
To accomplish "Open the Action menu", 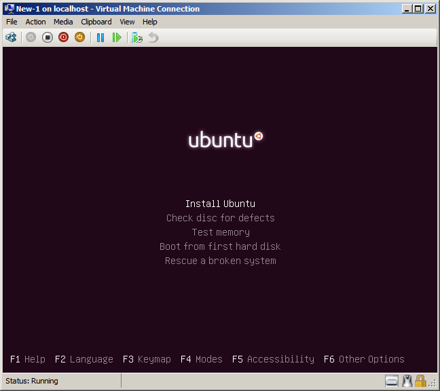I will [x=35, y=22].
